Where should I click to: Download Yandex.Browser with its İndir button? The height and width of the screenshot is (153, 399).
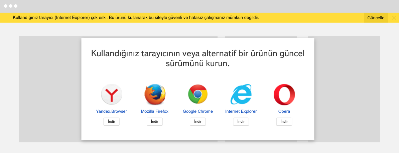(112, 122)
